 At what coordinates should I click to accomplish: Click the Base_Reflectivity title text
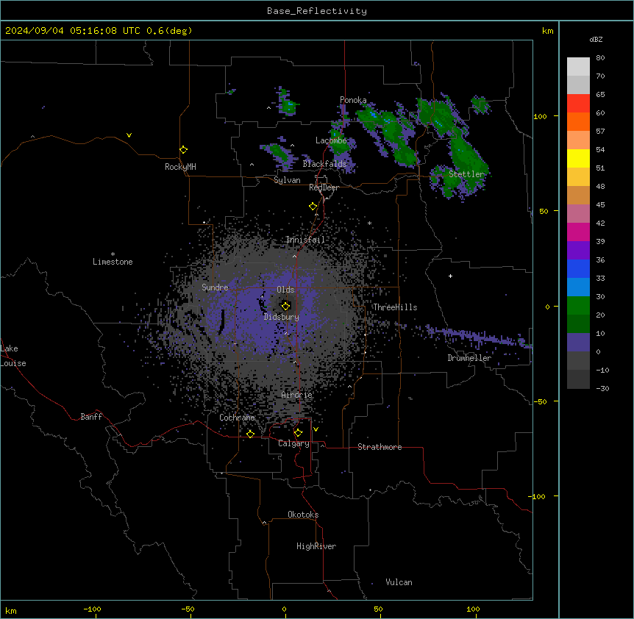316,11
